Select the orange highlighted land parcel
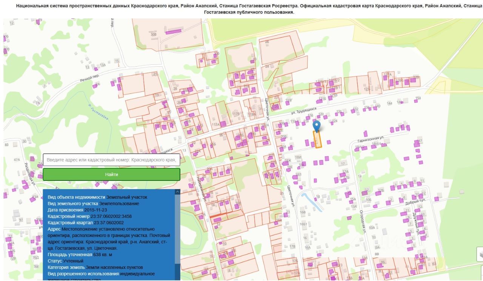The height and width of the screenshot is (281, 483). [317, 139]
